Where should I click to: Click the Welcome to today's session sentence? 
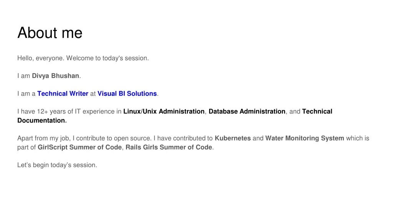(107, 58)
